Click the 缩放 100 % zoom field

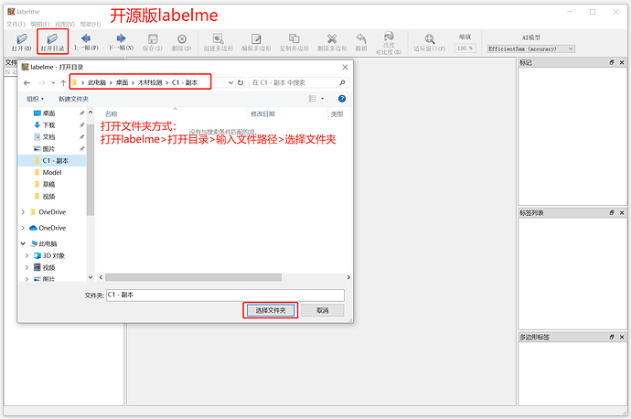tap(465, 48)
